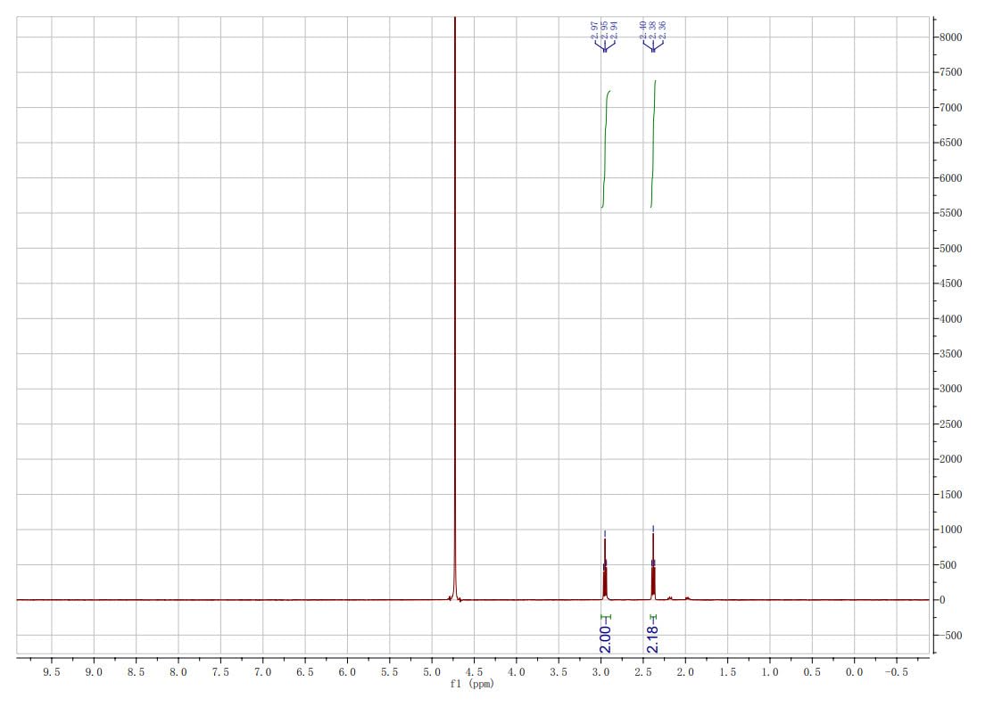This screenshot has width=1002, height=707.
Task: Click the 1000 label on the intensity axis
Action: tap(950, 530)
